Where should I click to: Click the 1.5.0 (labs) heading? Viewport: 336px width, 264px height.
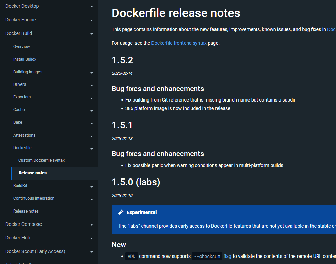[136, 182]
